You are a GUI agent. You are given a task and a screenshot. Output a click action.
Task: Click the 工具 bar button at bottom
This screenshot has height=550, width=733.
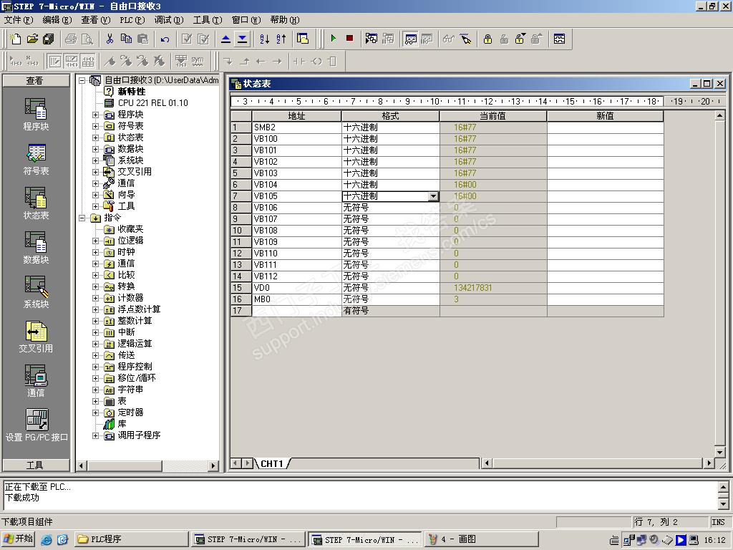click(x=36, y=465)
